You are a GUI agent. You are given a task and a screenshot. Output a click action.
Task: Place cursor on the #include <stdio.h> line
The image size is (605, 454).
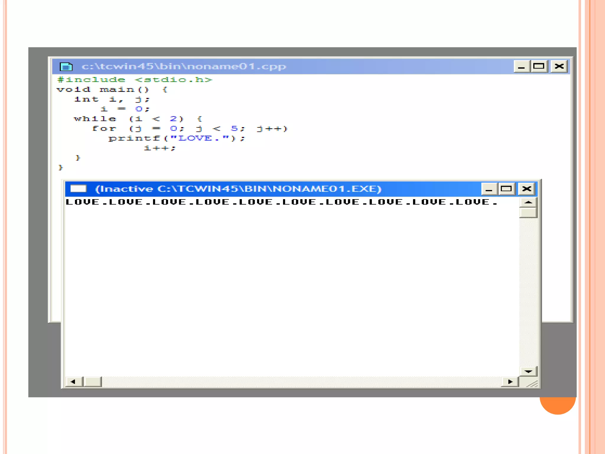pyautogui.click(x=135, y=80)
